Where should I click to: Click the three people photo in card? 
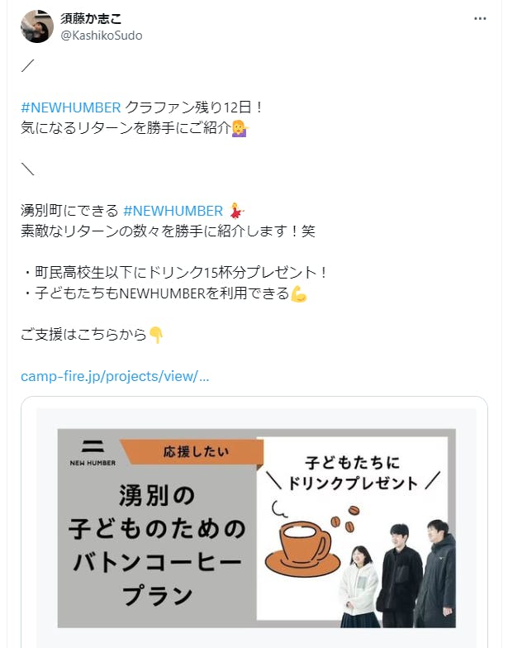[x=396, y=574]
